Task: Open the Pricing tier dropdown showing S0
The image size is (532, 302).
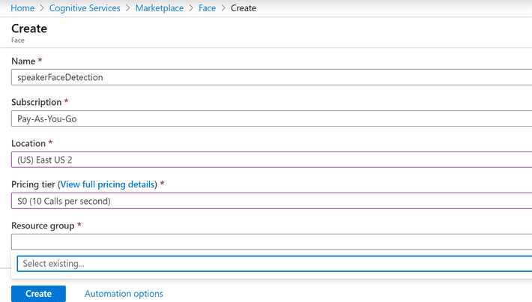Action: 271,201
